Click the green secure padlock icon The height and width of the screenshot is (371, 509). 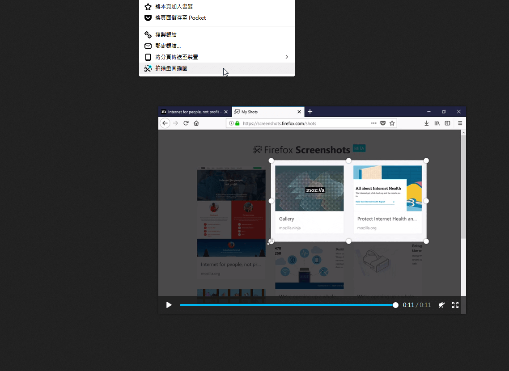point(238,123)
